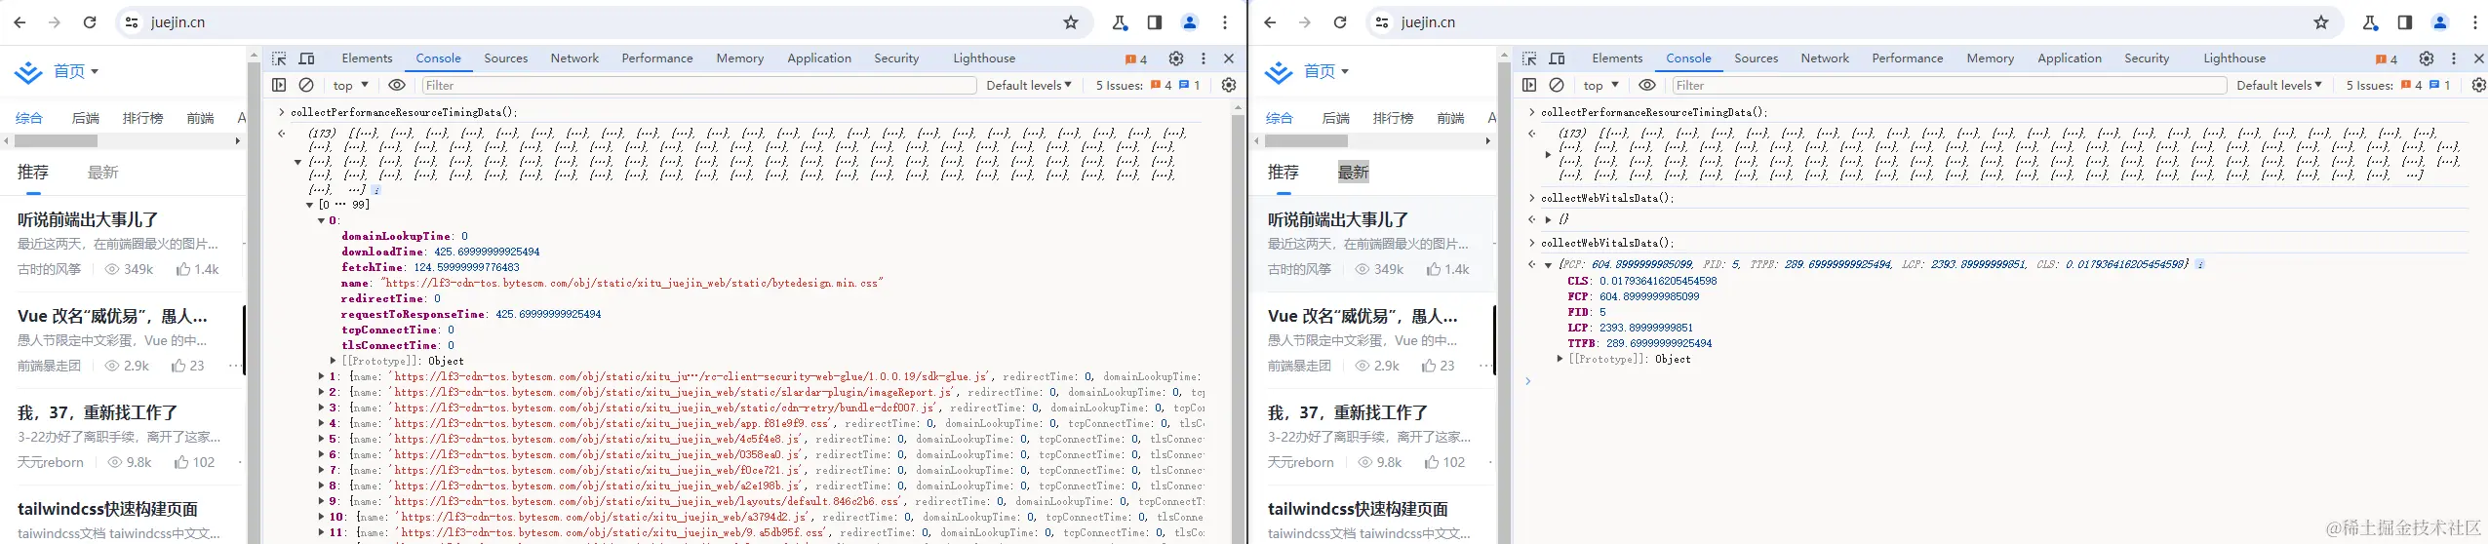Expand the empty {} object in right console
Image resolution: width=2488 pixels, height=544 pixels.
tap(1548, 219)
